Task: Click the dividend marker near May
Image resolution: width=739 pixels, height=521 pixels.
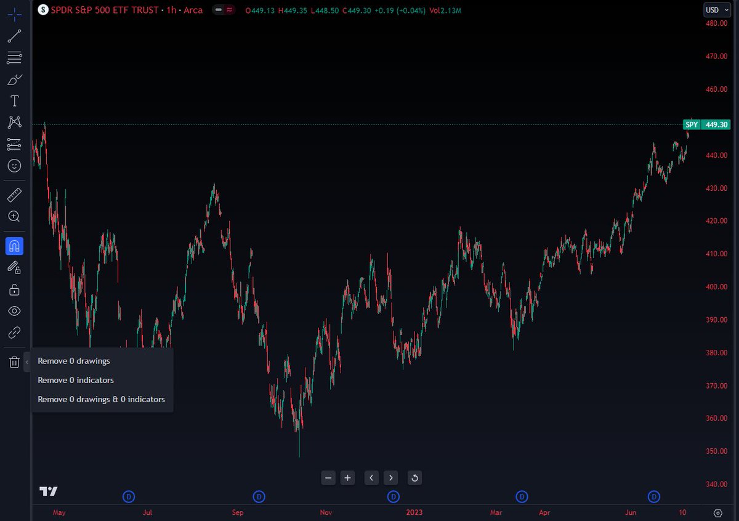Action: (129, 496)
